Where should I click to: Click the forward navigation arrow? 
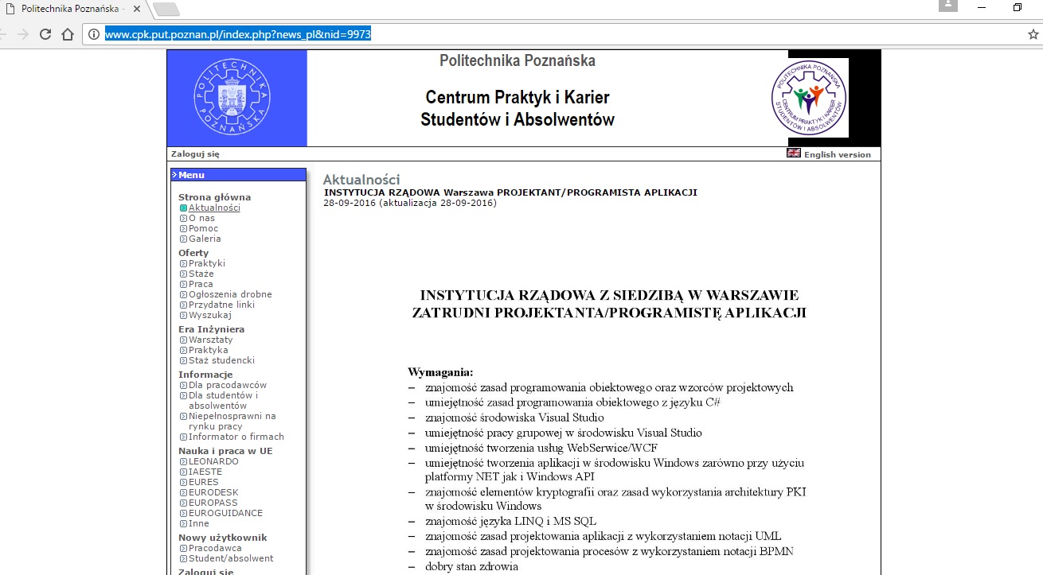tap(22, 34)
